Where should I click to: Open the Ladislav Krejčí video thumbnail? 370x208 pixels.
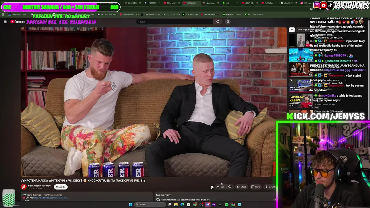(301, 101)
